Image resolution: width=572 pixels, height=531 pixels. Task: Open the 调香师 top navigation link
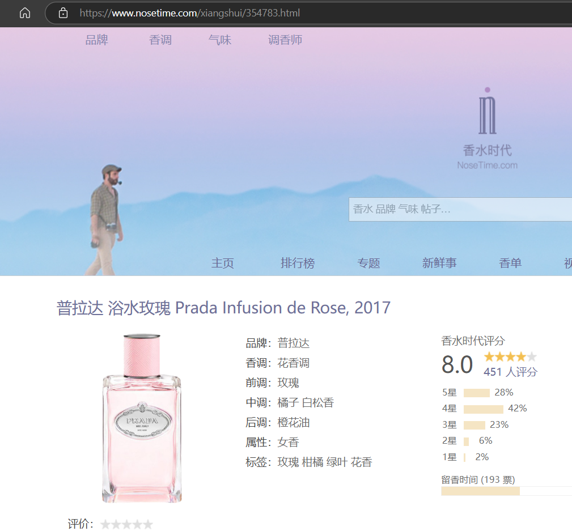point(285,40)
